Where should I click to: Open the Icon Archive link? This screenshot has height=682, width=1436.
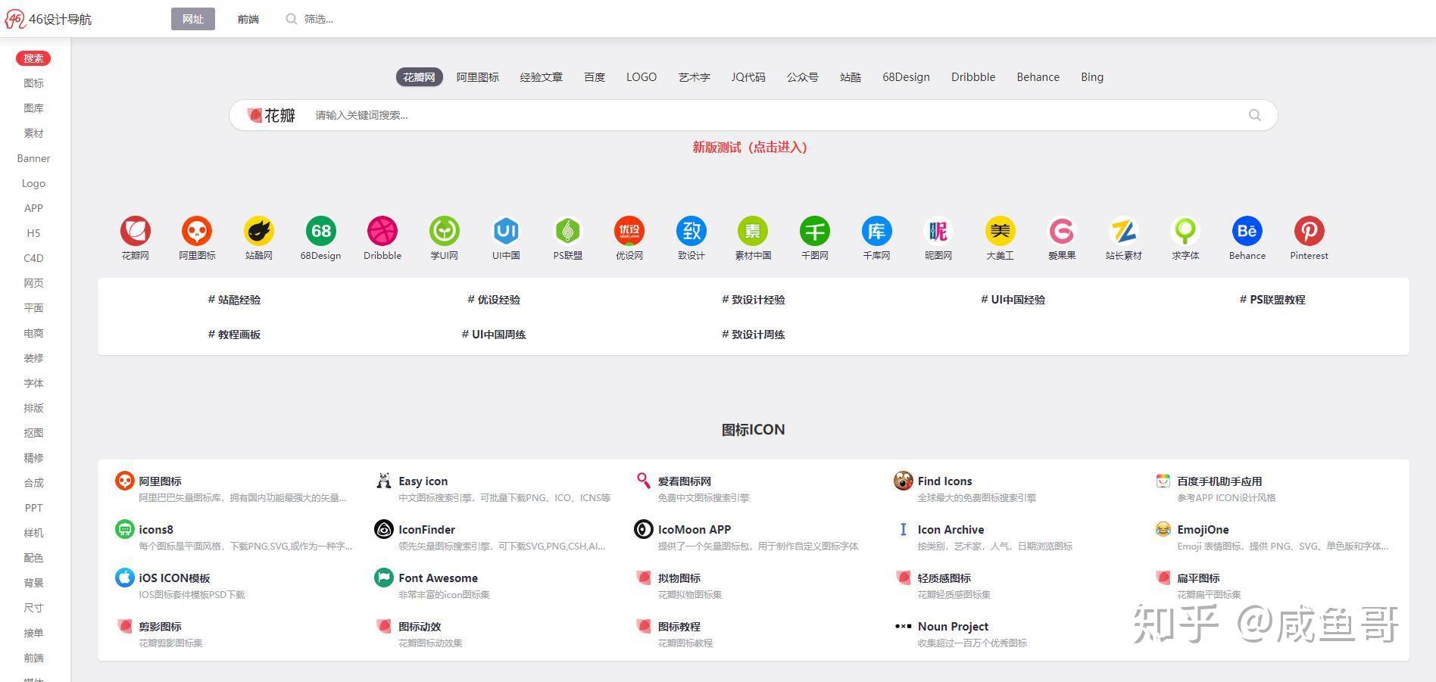(951, 530)
